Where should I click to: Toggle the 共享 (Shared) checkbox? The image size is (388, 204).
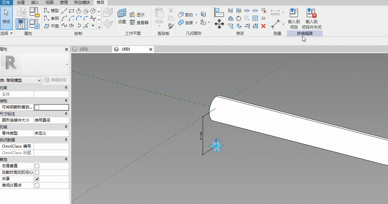coord(37,179)
